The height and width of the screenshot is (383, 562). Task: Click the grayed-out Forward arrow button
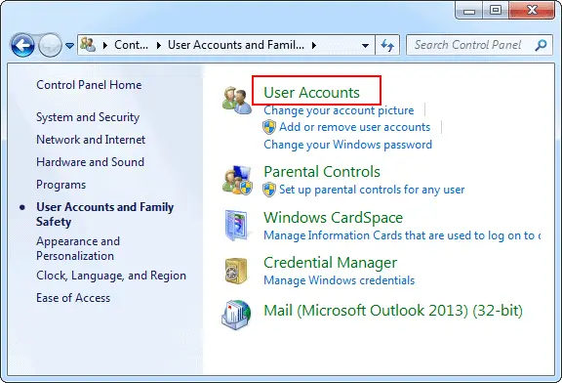tap(50, 45)
